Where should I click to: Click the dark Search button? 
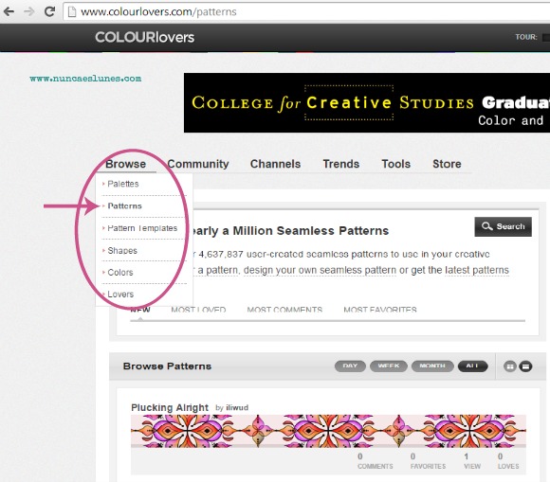pyautogui.click(x=503, y=226)
